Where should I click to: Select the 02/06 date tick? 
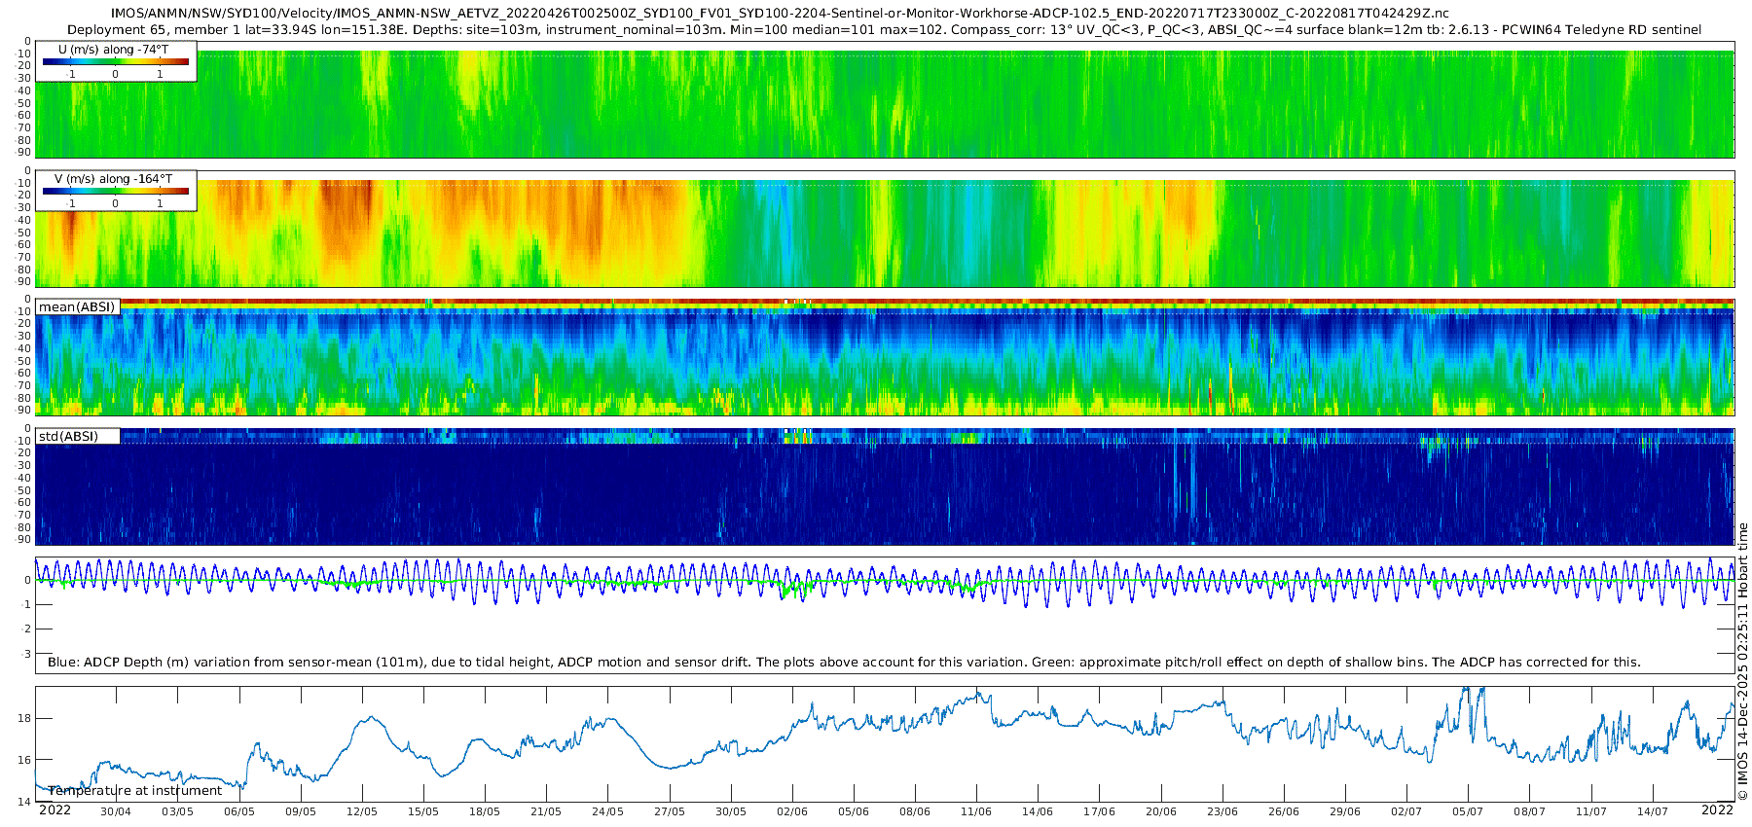(792, 811)
